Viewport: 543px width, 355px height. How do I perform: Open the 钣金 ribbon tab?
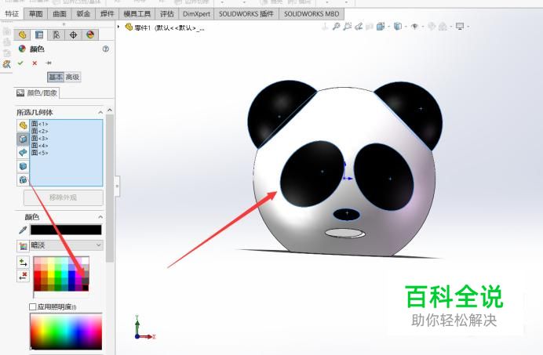(x=82, y=14)
